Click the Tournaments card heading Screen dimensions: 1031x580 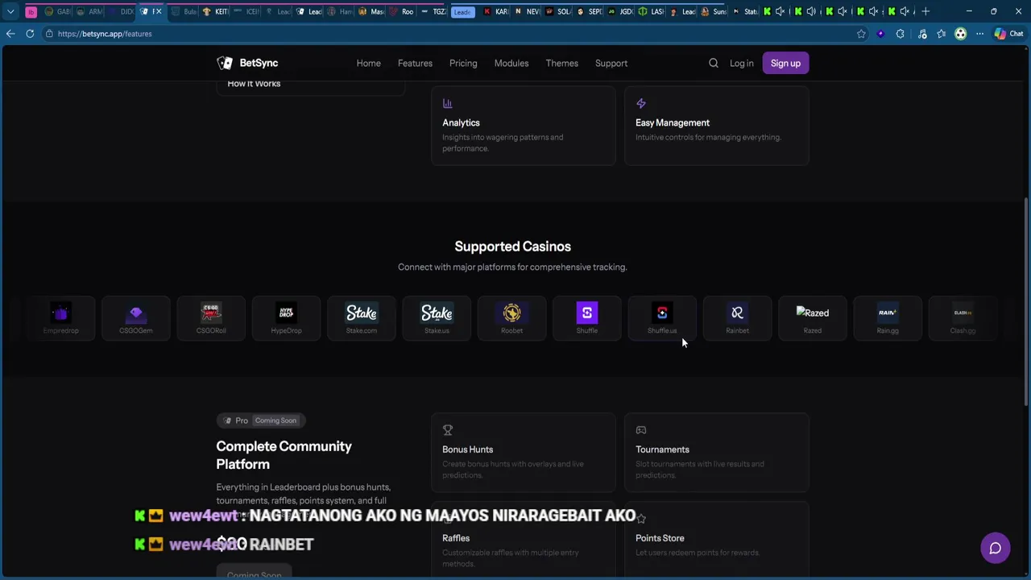click(662, 449)
